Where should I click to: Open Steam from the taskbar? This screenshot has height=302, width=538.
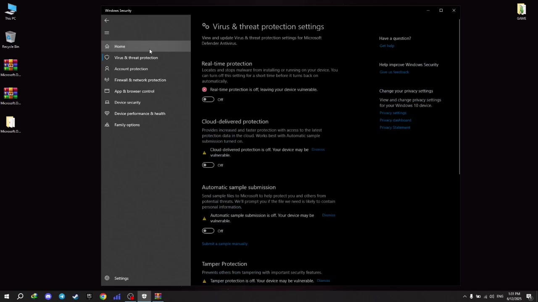[76, 297]
